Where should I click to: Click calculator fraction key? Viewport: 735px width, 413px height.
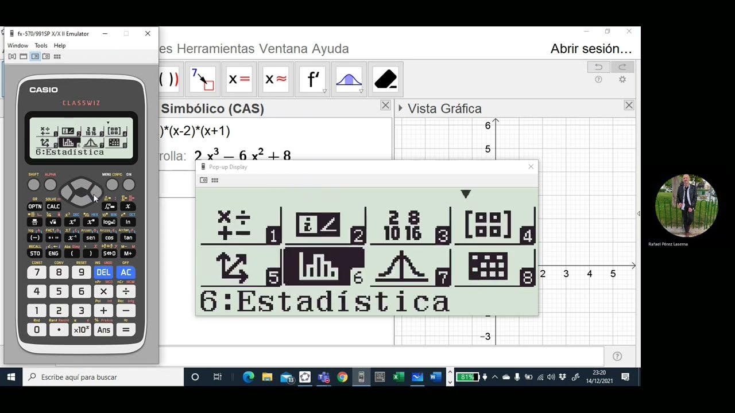tap(35, 222)
